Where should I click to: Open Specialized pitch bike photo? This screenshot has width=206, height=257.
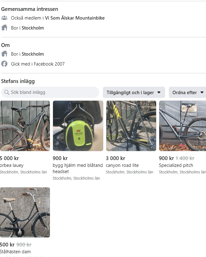click(182, 126)
